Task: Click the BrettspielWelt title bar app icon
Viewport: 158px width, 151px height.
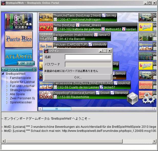Action: tap(3, 3)
